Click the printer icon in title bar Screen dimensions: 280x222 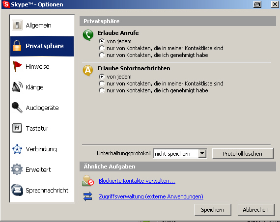257,4
